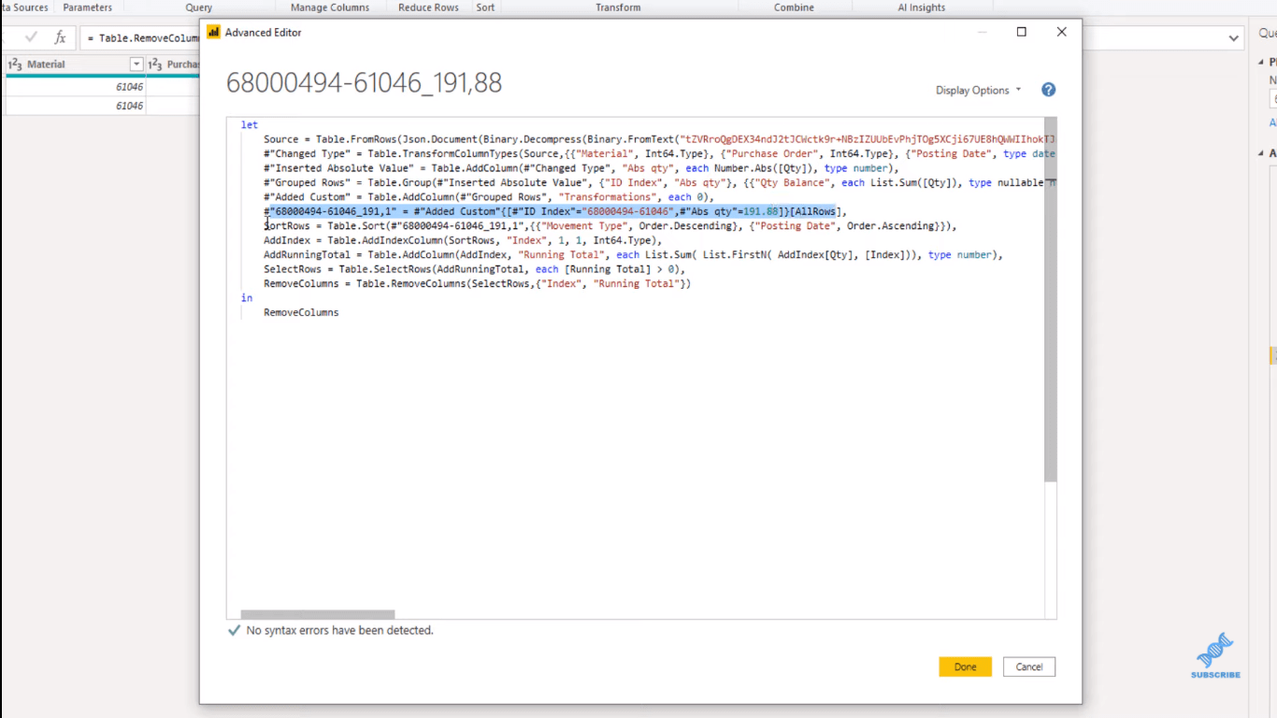Click the AddIndex code line
This screenshot has height=718, width=1277.
pos(462,240)
